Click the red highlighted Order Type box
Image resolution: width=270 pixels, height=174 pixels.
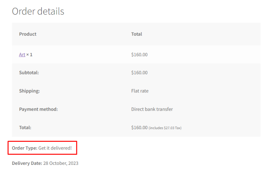coord(42,148)
